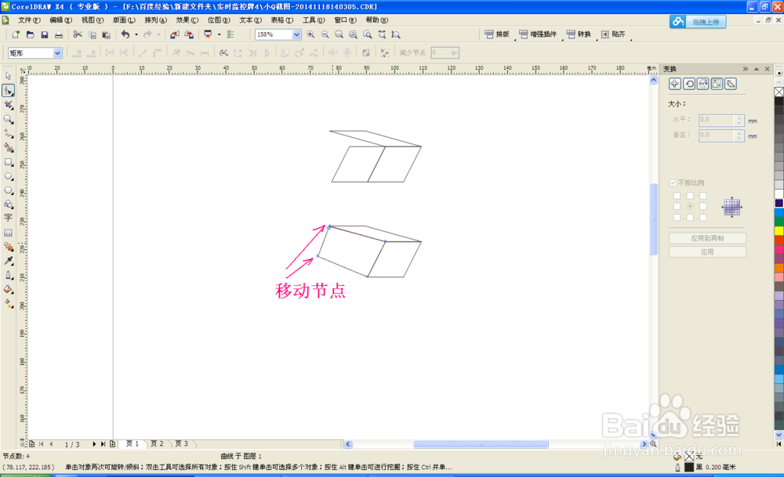Viewport: 784px width, 477px height.
Task: Select the Pick tool
Action: tap(9, 74)
